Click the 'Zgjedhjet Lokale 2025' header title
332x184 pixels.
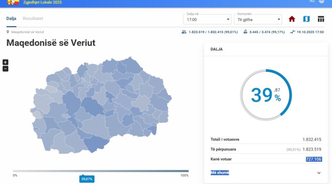[x=49, y=2]
